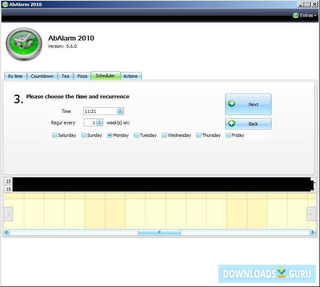Switch to the Actions tab
The width and height of the screenshot is (320, 287).
click(x=130, y=76)
